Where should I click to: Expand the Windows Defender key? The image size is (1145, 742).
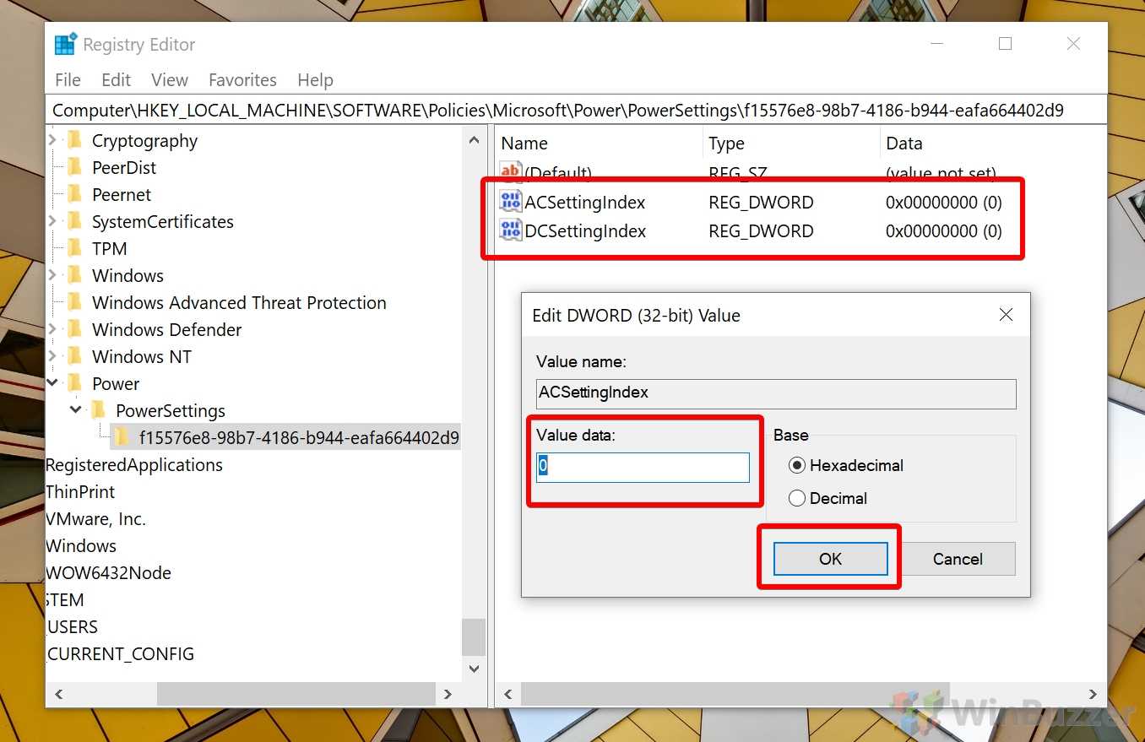click(52, 329)
